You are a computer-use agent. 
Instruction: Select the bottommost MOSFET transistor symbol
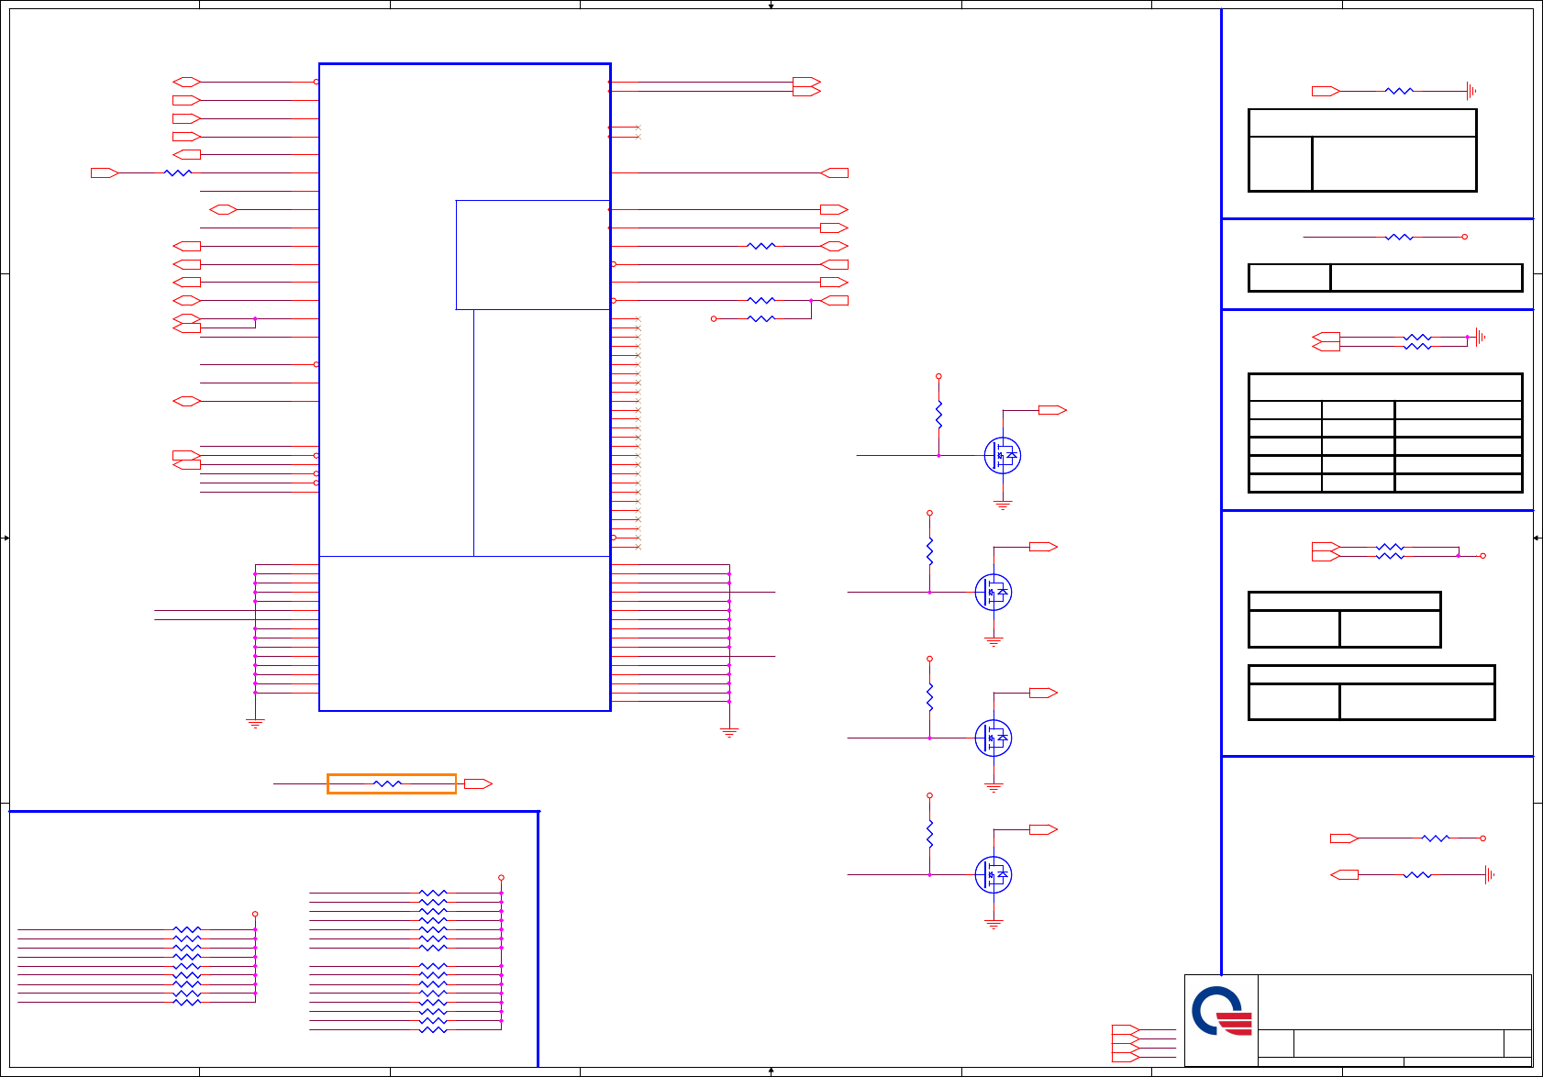pos(993,874)
